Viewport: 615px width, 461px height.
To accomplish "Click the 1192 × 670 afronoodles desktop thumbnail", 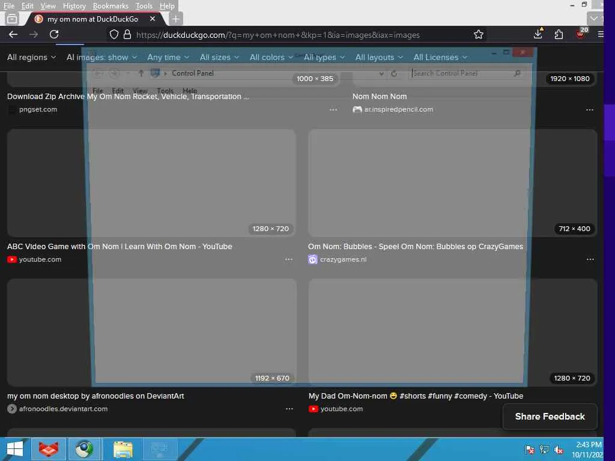I will coord(151,333).
